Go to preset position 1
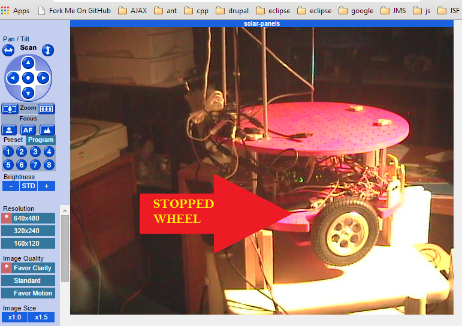The image size is (462, 326). click(x=8, y=152)
